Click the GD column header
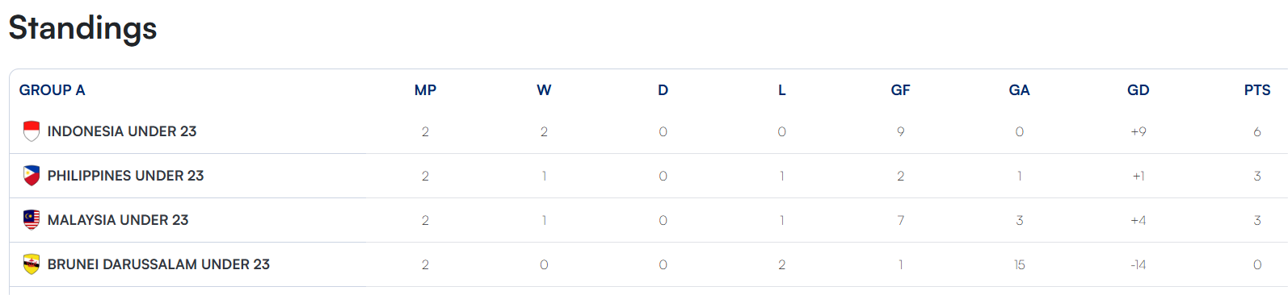1288x295 pixels. [1138, 90]
